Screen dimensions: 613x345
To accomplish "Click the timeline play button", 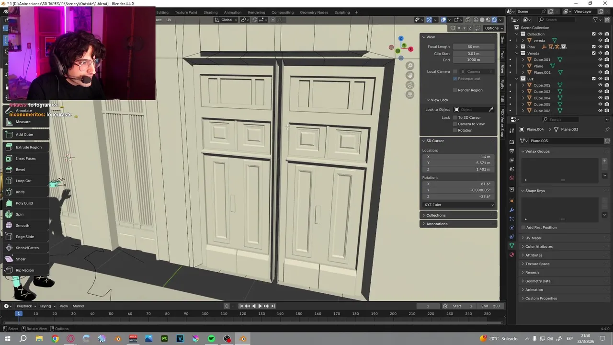I will [x=260, y=306].
